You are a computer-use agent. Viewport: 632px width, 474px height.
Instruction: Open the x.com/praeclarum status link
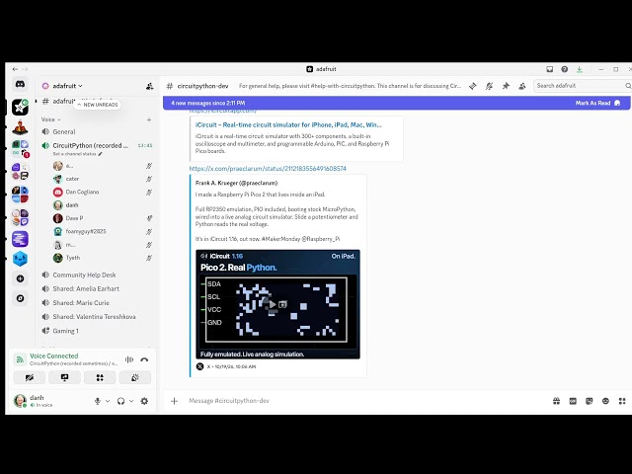click(x=268, y=169)
